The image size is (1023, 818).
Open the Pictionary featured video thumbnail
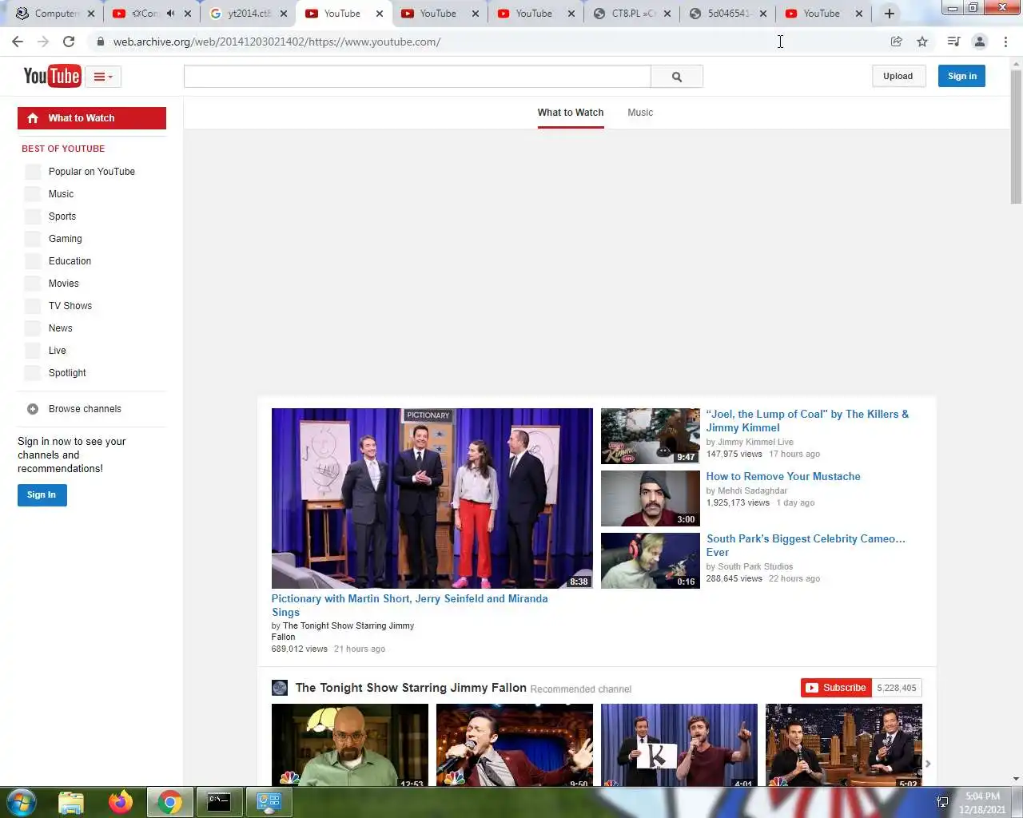pos(432,498)
